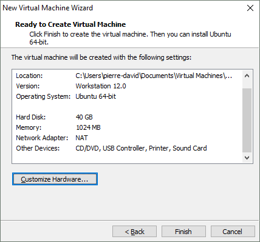Select the NAT network value
Viewport: 260px width, 242px height.
(81, 138)
